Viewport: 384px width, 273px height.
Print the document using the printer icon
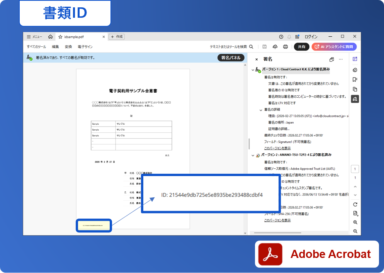point(285,47)
